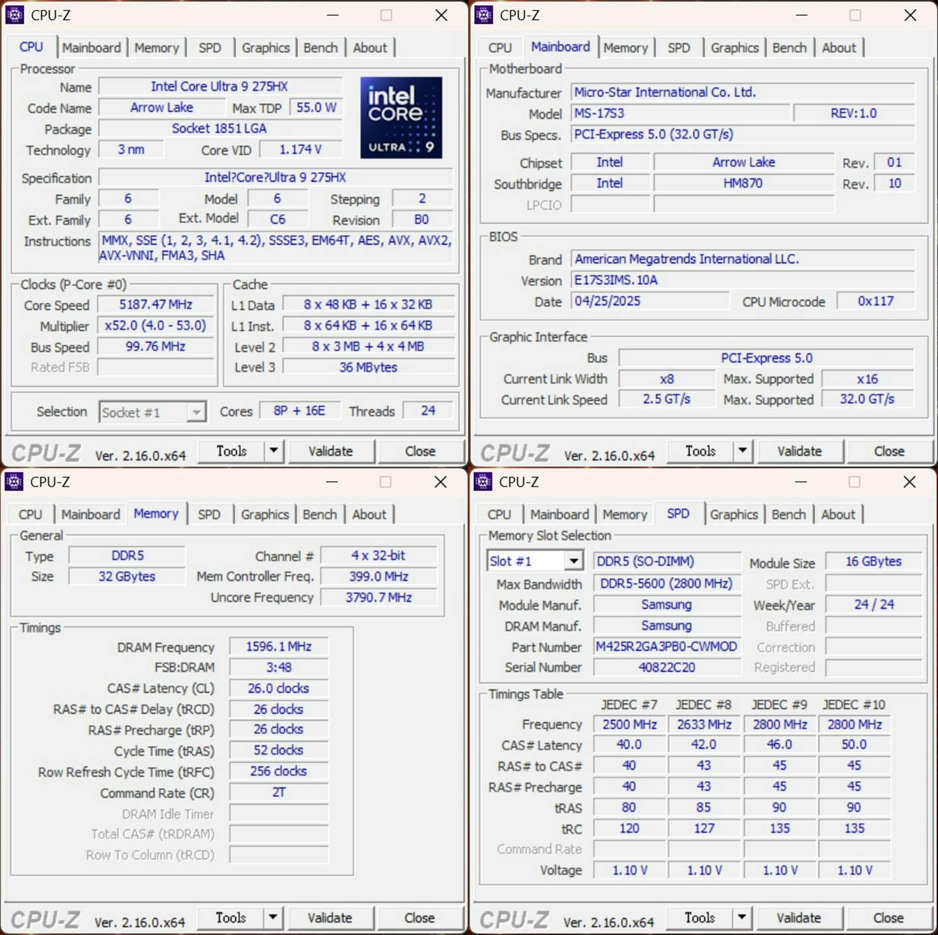Click Close button in the SPD window
This screenshot has height=935, width=938.
pyautogui.click(x=888, y=918)
